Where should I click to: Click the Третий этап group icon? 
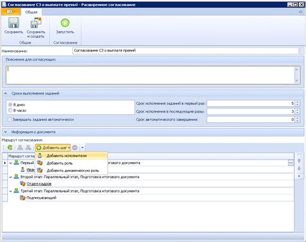(16, 191)
